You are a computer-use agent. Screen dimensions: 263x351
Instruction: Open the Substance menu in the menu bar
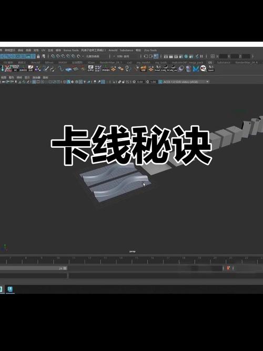pyautogui.click(x=126, y=51)
